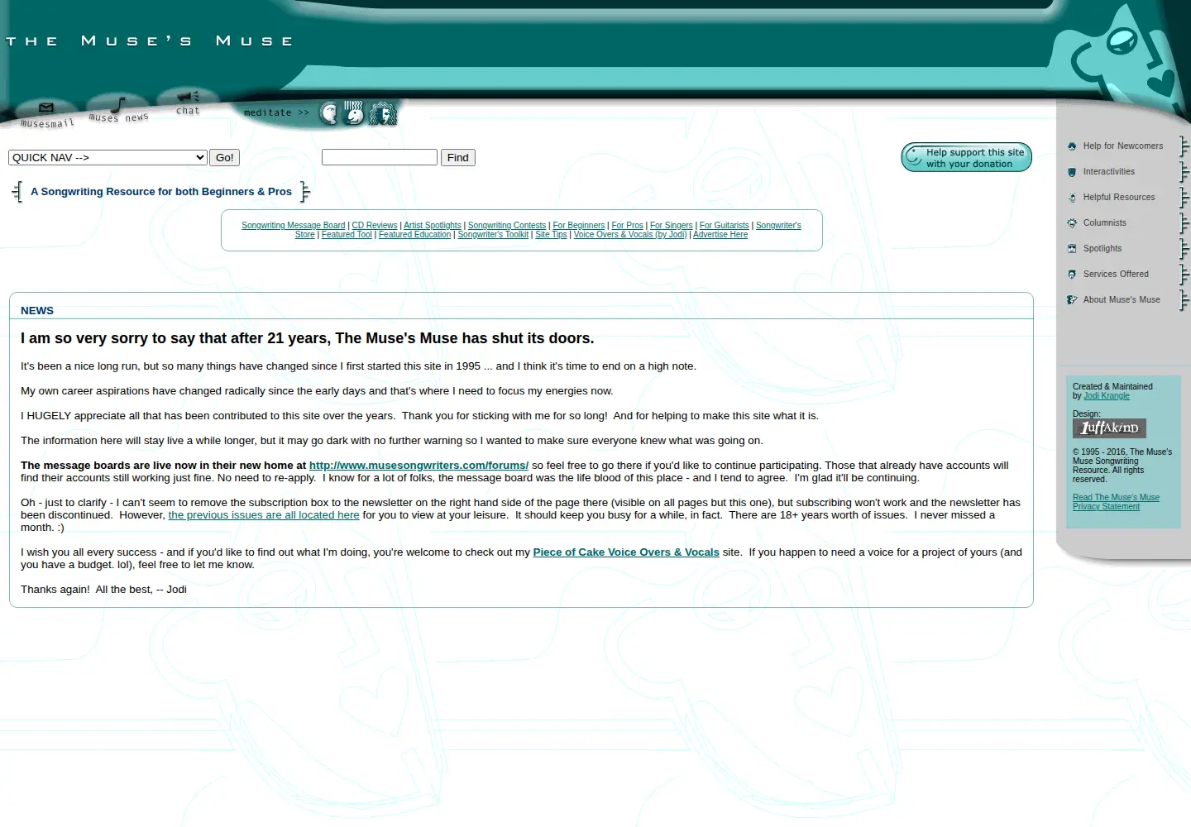The width and height of the screenshot is (1191, 827).
Task: Open Featured Tool link
Action: pos(347,235)
